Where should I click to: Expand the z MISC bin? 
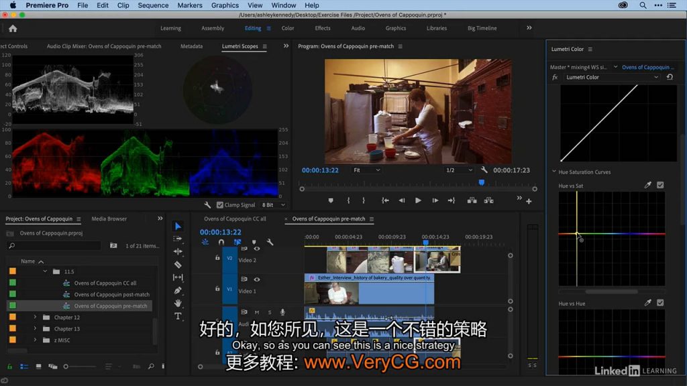[35, 340]
